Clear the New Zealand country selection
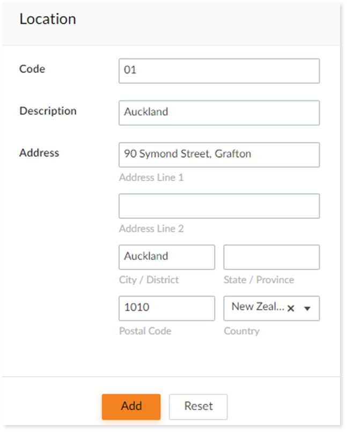This screenshot has height=432, width=347. [x=290, y=308]
